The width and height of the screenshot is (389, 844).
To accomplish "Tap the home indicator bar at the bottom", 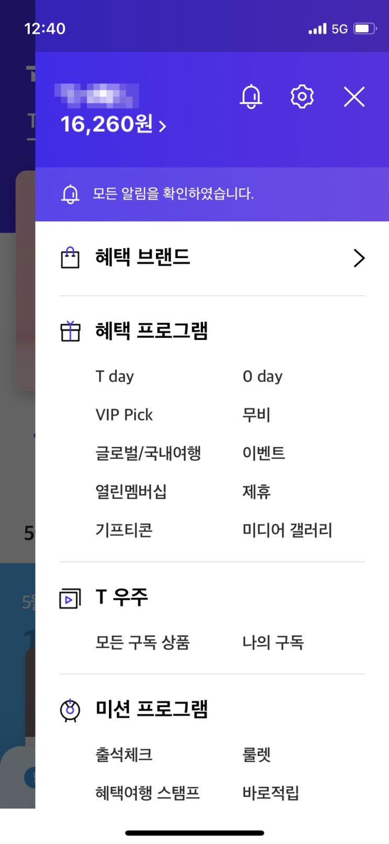I will pyautogui.click(x=194, y=832).
